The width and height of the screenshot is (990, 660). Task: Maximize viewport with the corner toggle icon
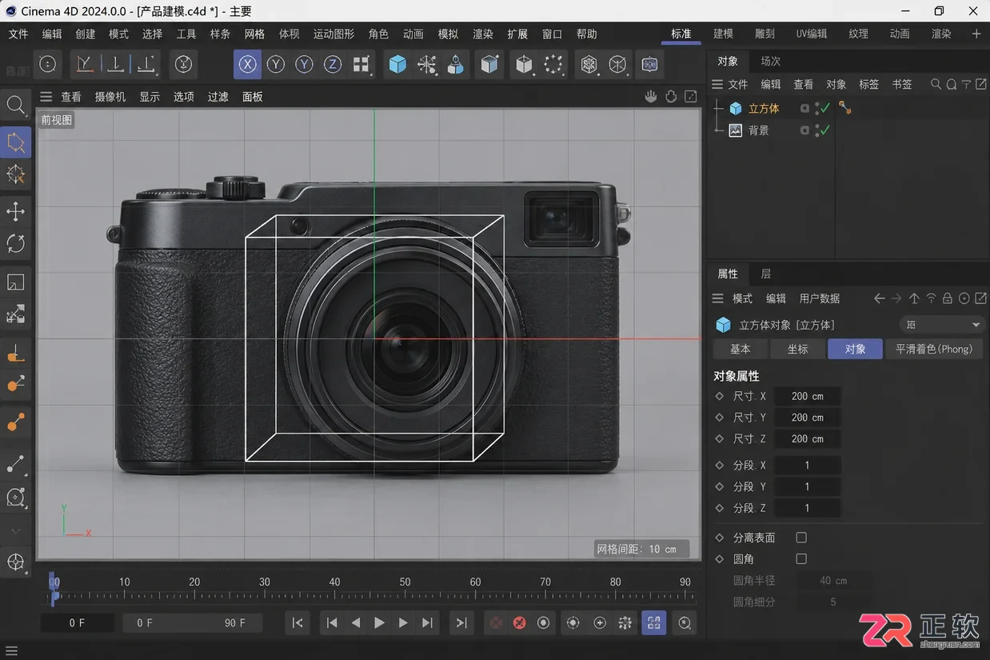click(x=690, y=97)
